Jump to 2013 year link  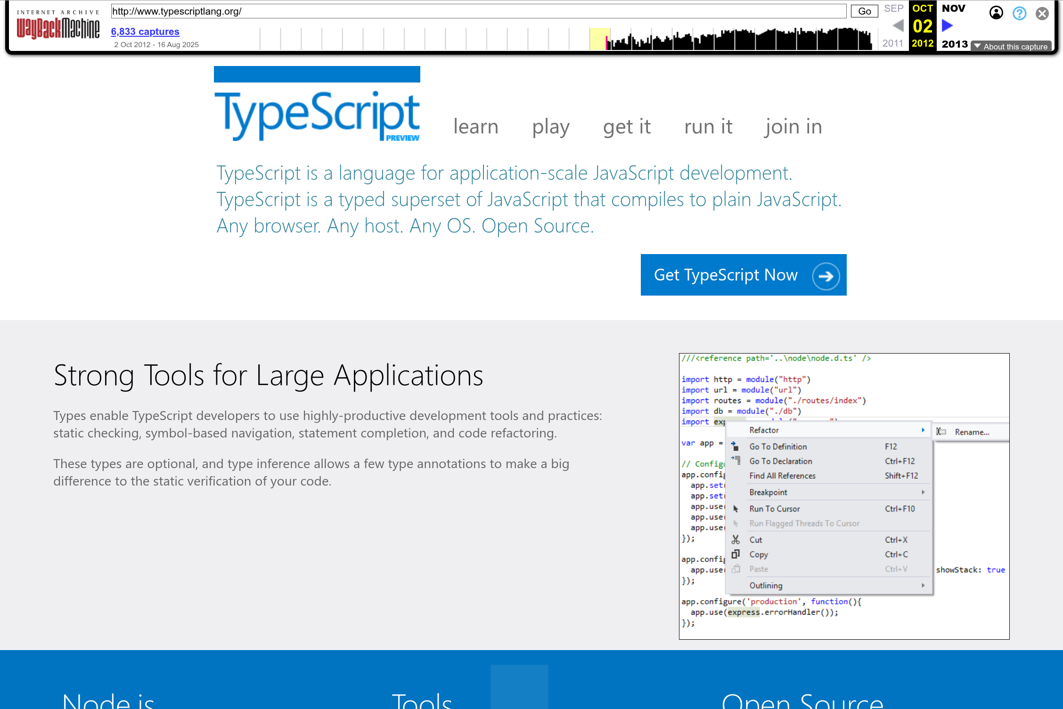(x=955, y=43)
